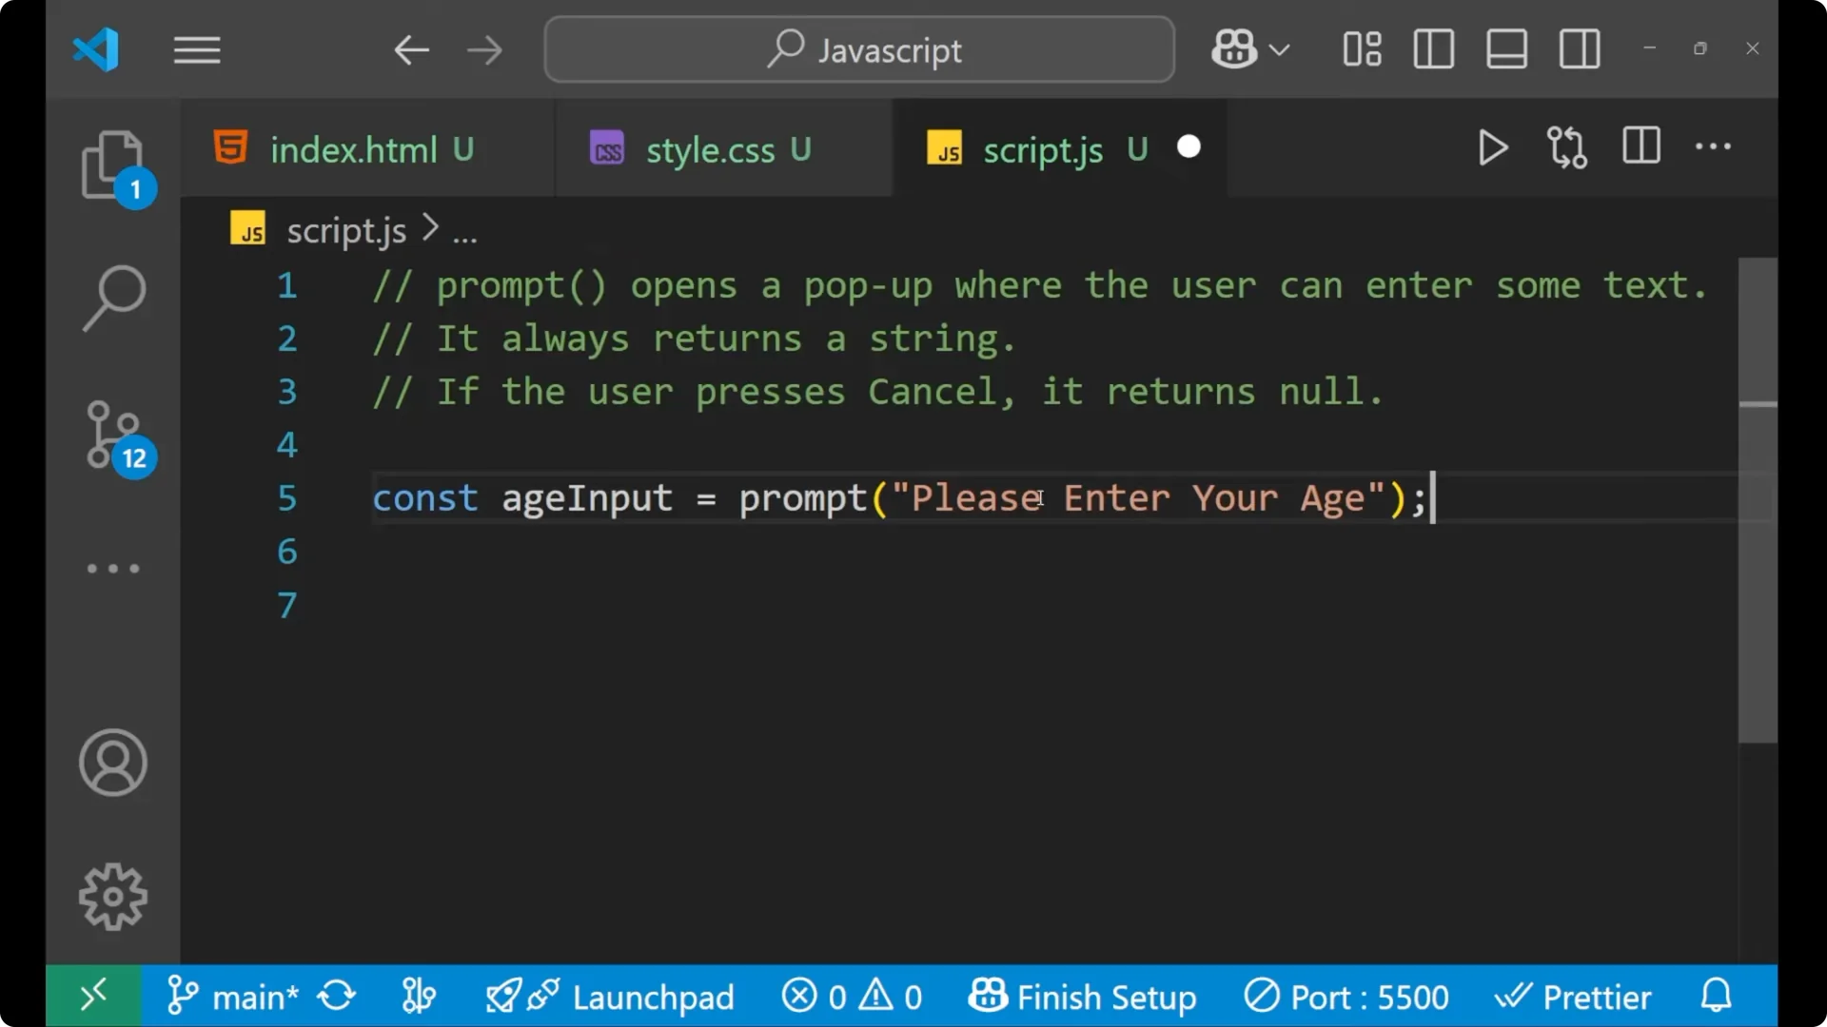Screen dimensions: 1827x1027
Task: Run the script with the play icon
Action: point(1492,147)
